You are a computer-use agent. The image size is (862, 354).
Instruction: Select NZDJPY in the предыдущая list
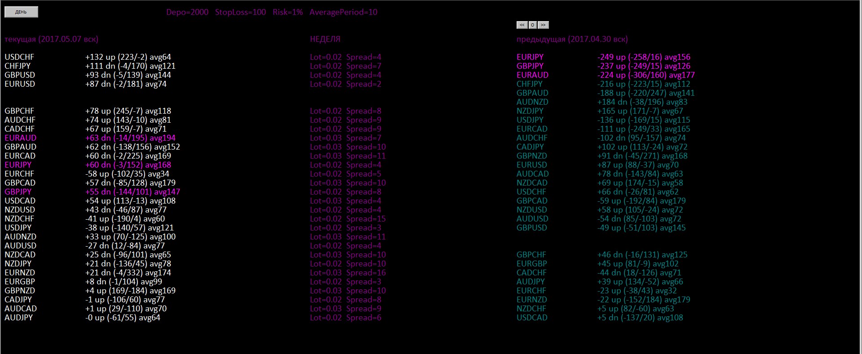tap(530, 111)
